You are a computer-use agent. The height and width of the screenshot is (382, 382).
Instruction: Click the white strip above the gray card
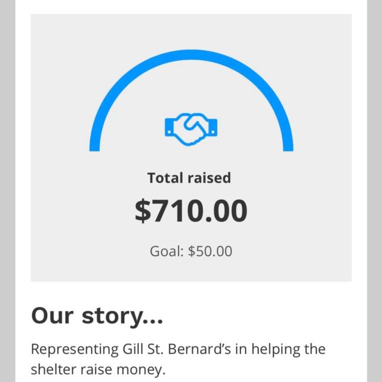[x=191, y=7]
